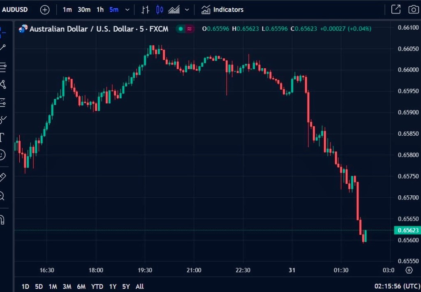Viewport: 421px width, 292px height.
Task: Take a chart snapshot with camera icon
Action: (x=413, y=9)
